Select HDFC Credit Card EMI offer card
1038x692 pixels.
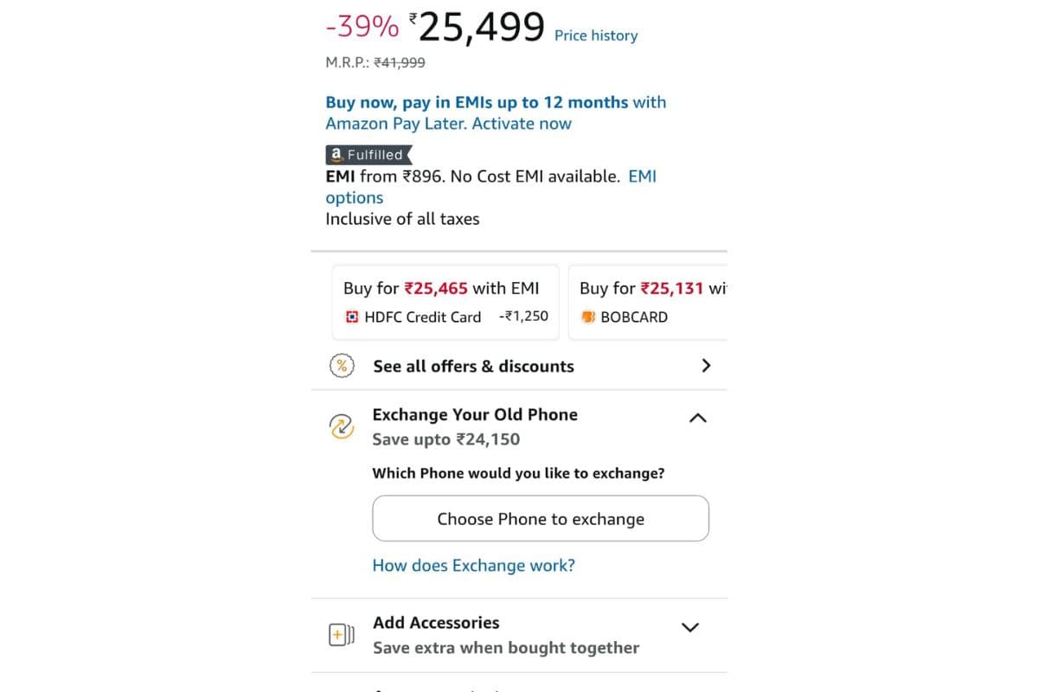coord(445,302)
